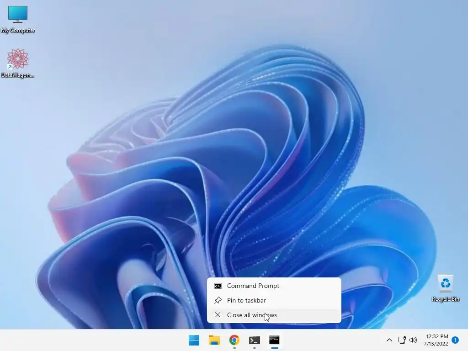Image resolution: width=468 pixels, height=351 pixels.
Task: Open the Windows Start button
Action: pyautogui.click(x=194, y=340)
